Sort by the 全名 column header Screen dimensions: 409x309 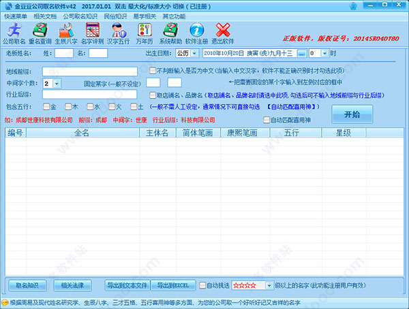(x=82, y=133)
